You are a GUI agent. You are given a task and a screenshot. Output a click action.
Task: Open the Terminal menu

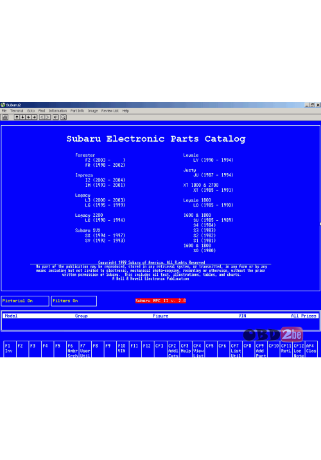[x=17, y=111]
